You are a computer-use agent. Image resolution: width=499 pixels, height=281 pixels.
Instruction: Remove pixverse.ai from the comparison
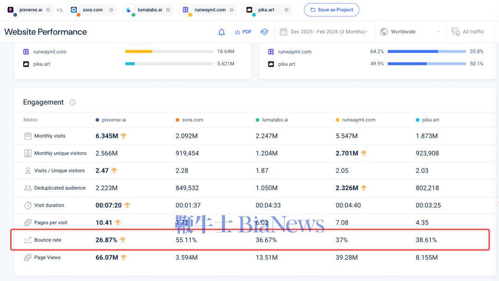click(48, 10)
